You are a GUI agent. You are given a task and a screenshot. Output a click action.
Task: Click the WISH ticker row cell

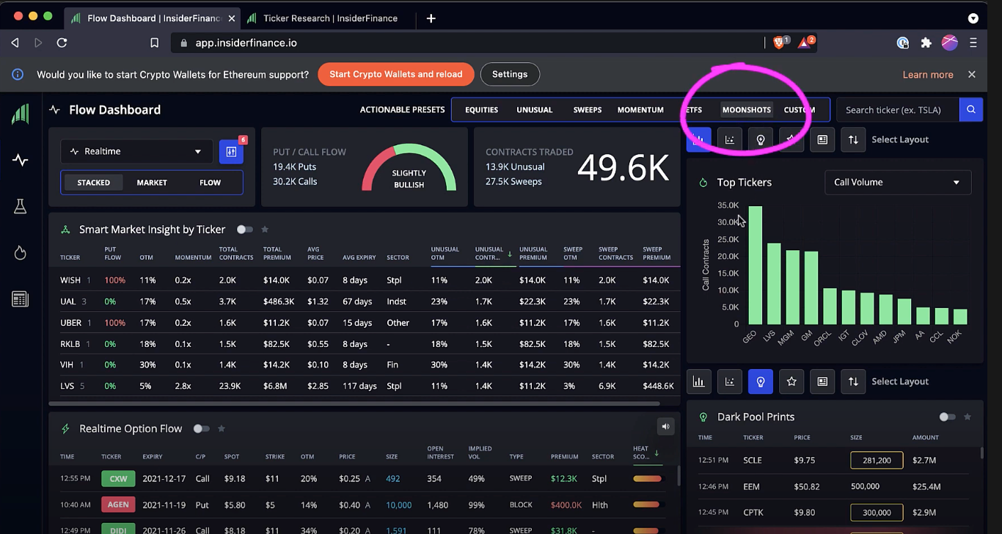pyautogui.click(x=70, y=280)
